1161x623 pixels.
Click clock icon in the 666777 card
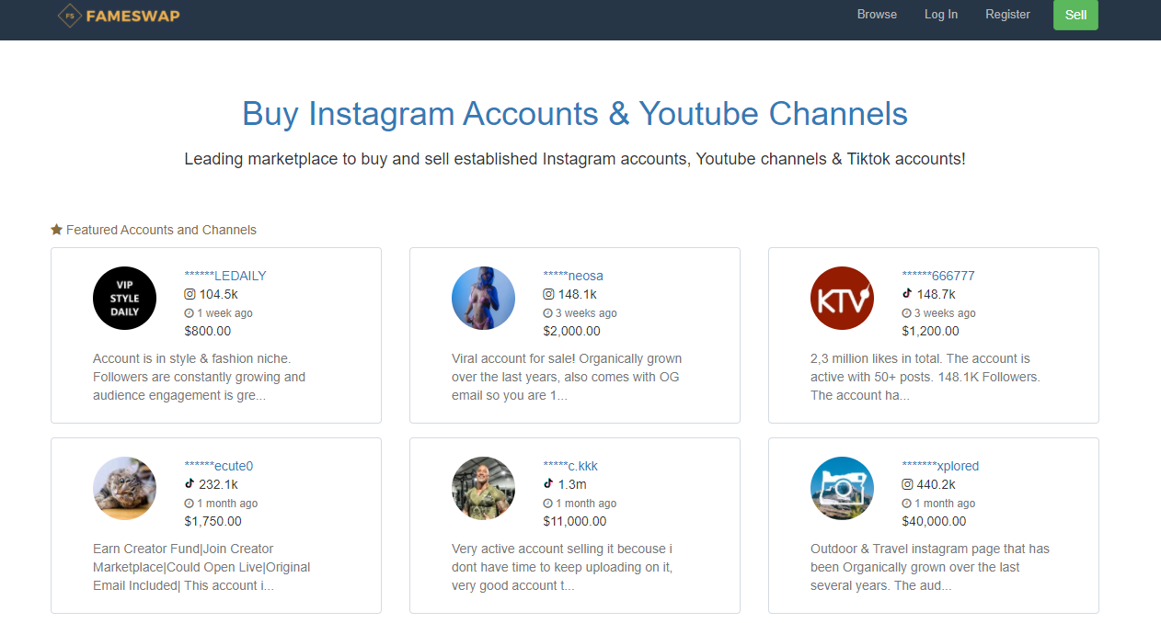click(906, 313)
